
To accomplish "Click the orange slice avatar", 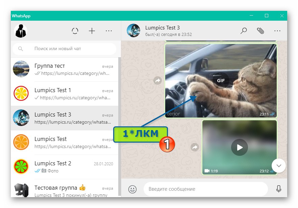I will click(21, 142).
